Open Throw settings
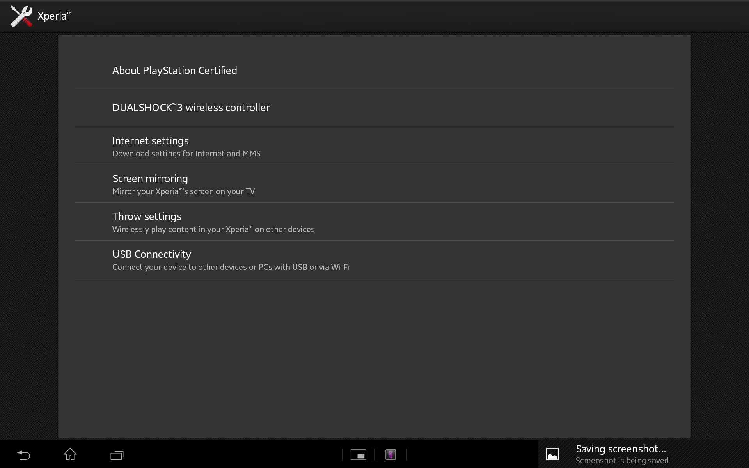749x468 pixels. [374, 222]
